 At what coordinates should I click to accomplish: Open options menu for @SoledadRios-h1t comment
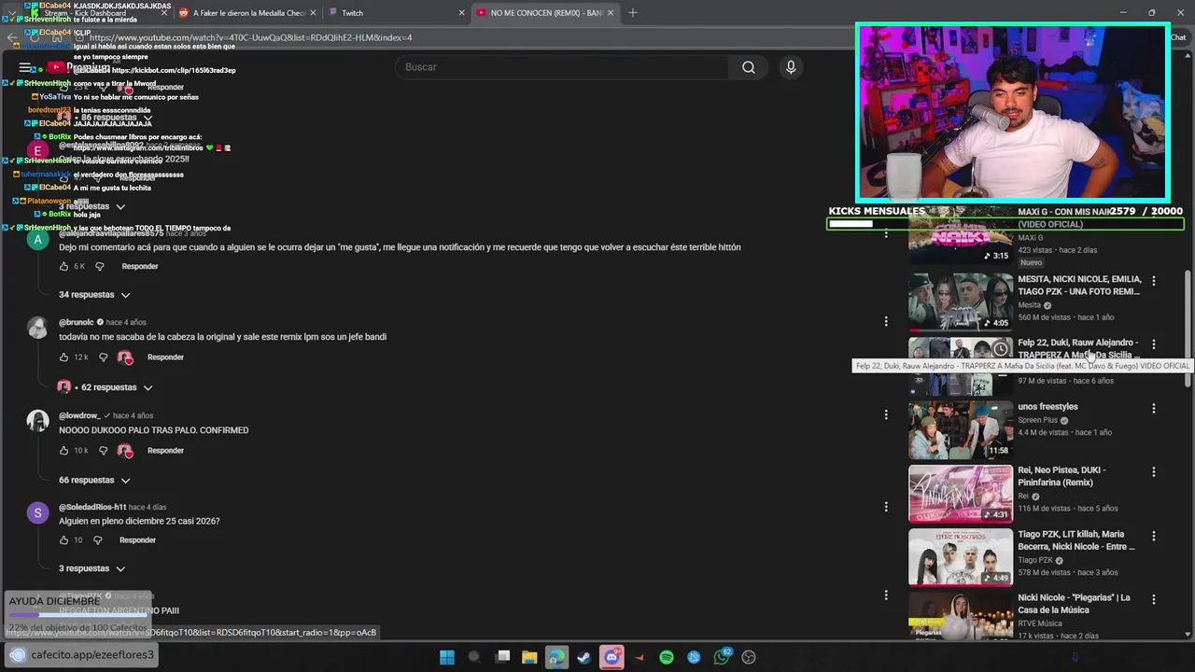coord(886,507)
